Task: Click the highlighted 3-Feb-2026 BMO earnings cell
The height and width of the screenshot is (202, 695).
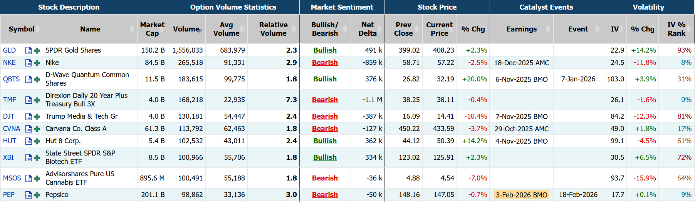Action: pyautogui.click(x=521, y=195)
